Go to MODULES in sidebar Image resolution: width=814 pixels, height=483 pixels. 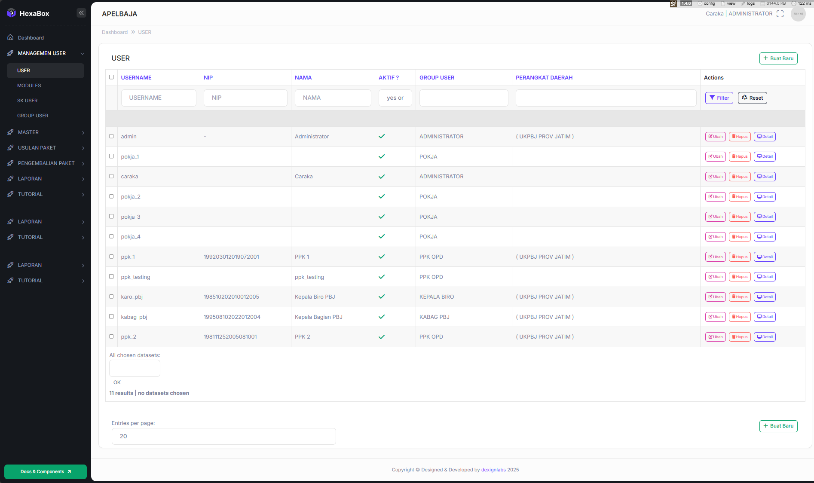[x=29, y=86]
